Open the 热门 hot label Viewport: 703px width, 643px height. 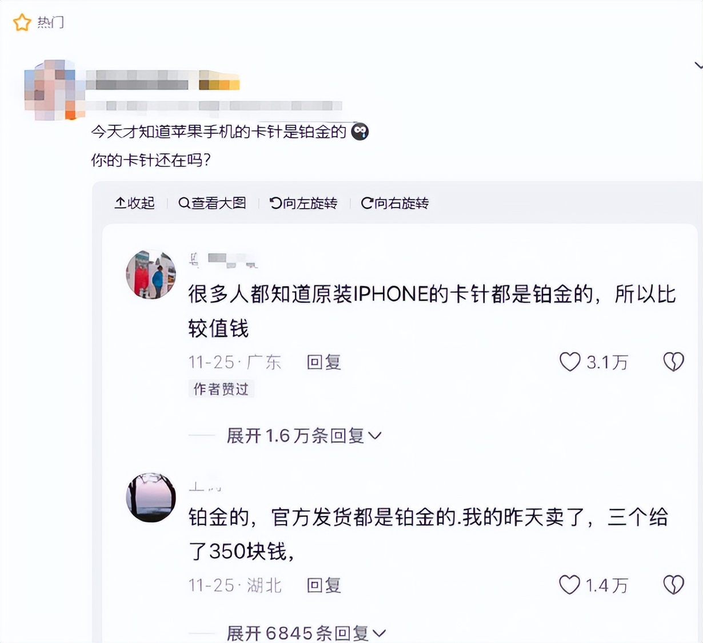pos(51,23)
